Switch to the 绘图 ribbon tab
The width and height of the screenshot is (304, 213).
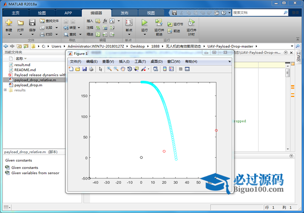42,13
